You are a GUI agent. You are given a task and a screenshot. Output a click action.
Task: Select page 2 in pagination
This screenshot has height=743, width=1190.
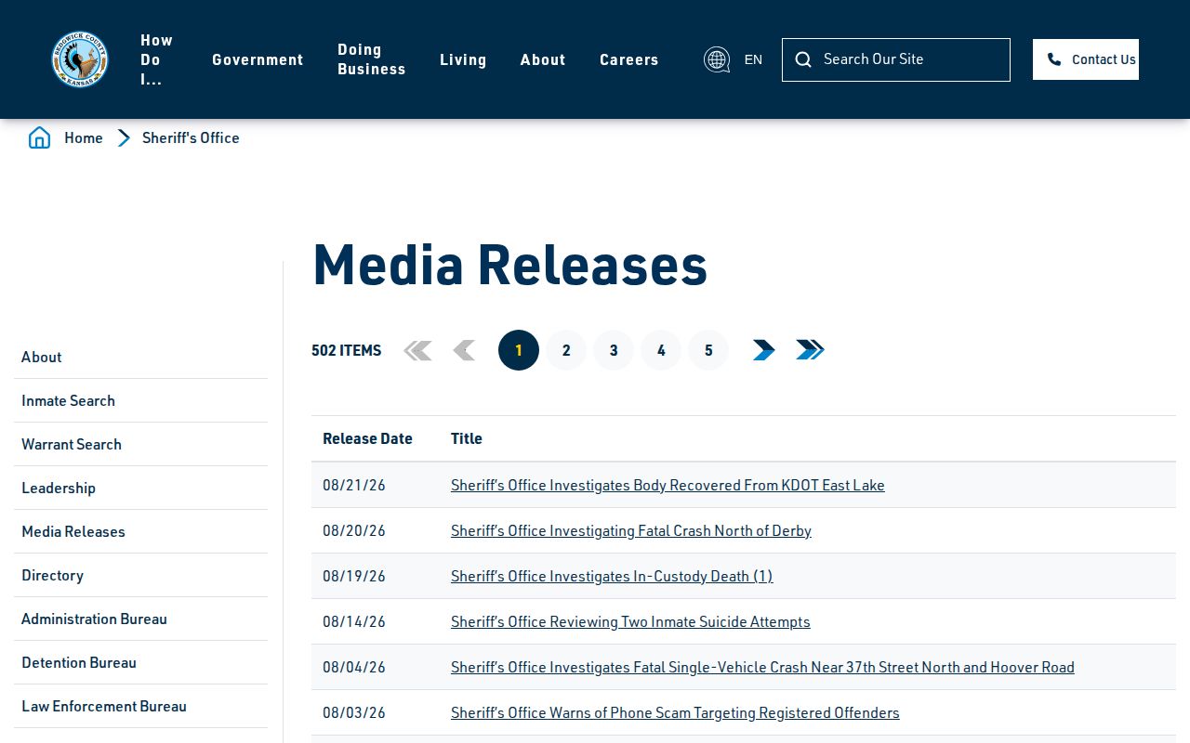pyautogui.click(x=566, y=350)
